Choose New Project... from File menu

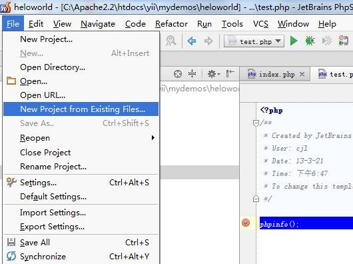click(x=81, y=39)
